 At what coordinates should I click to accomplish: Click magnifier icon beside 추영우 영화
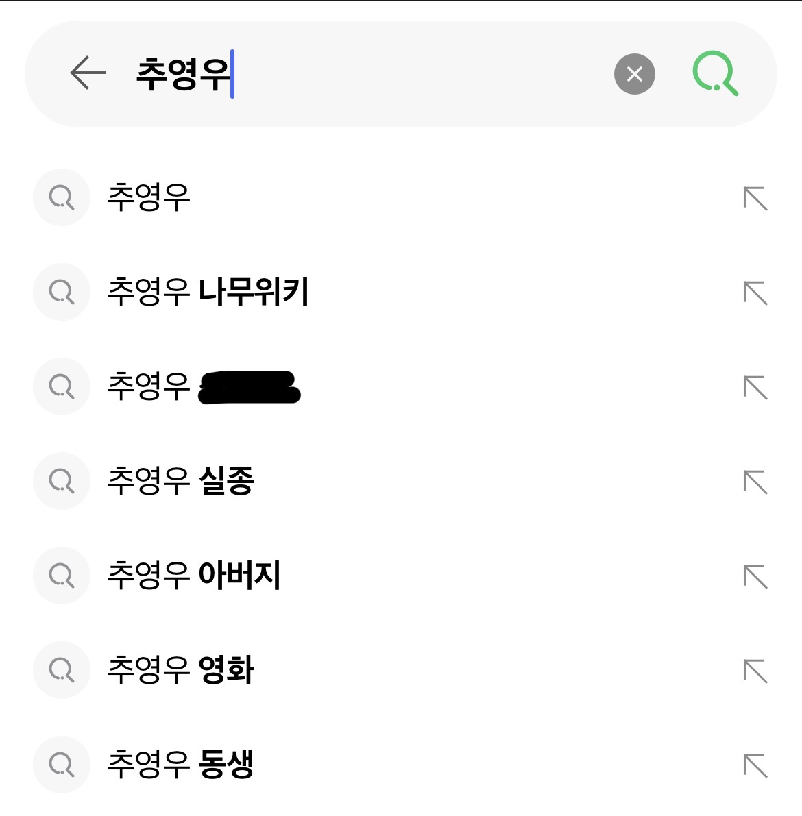[62, 670]
